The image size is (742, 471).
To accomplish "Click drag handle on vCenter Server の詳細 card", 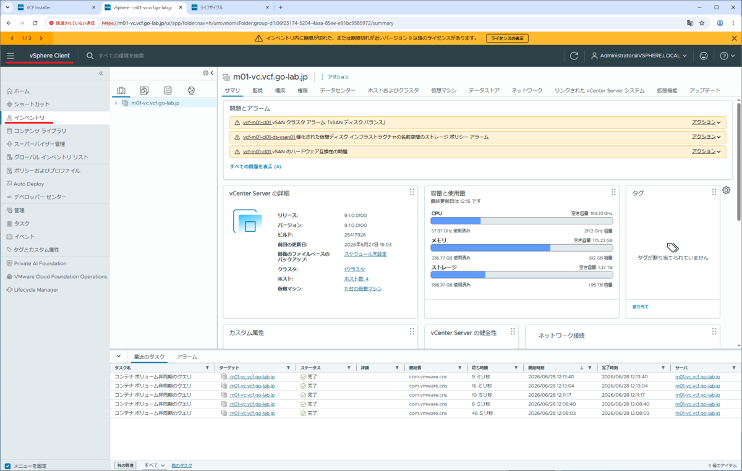I will pyautogui.click(x=412, y=192).
